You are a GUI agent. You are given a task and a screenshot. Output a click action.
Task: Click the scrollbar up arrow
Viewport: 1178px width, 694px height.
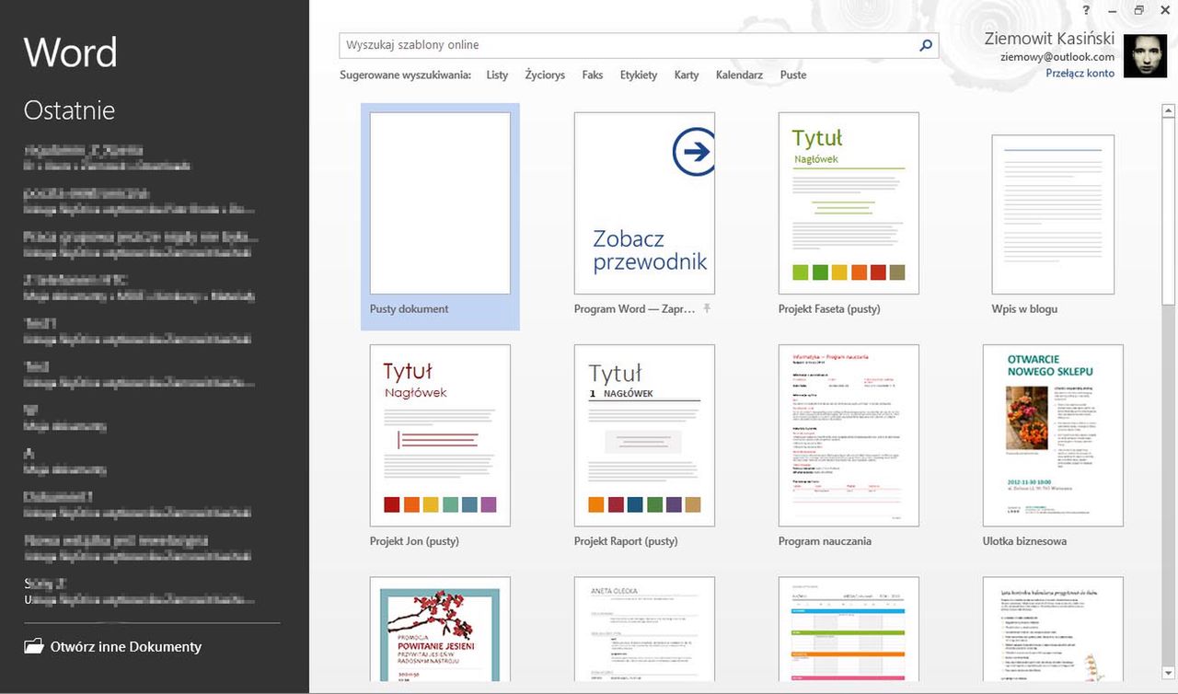(x=1168, y=110)
